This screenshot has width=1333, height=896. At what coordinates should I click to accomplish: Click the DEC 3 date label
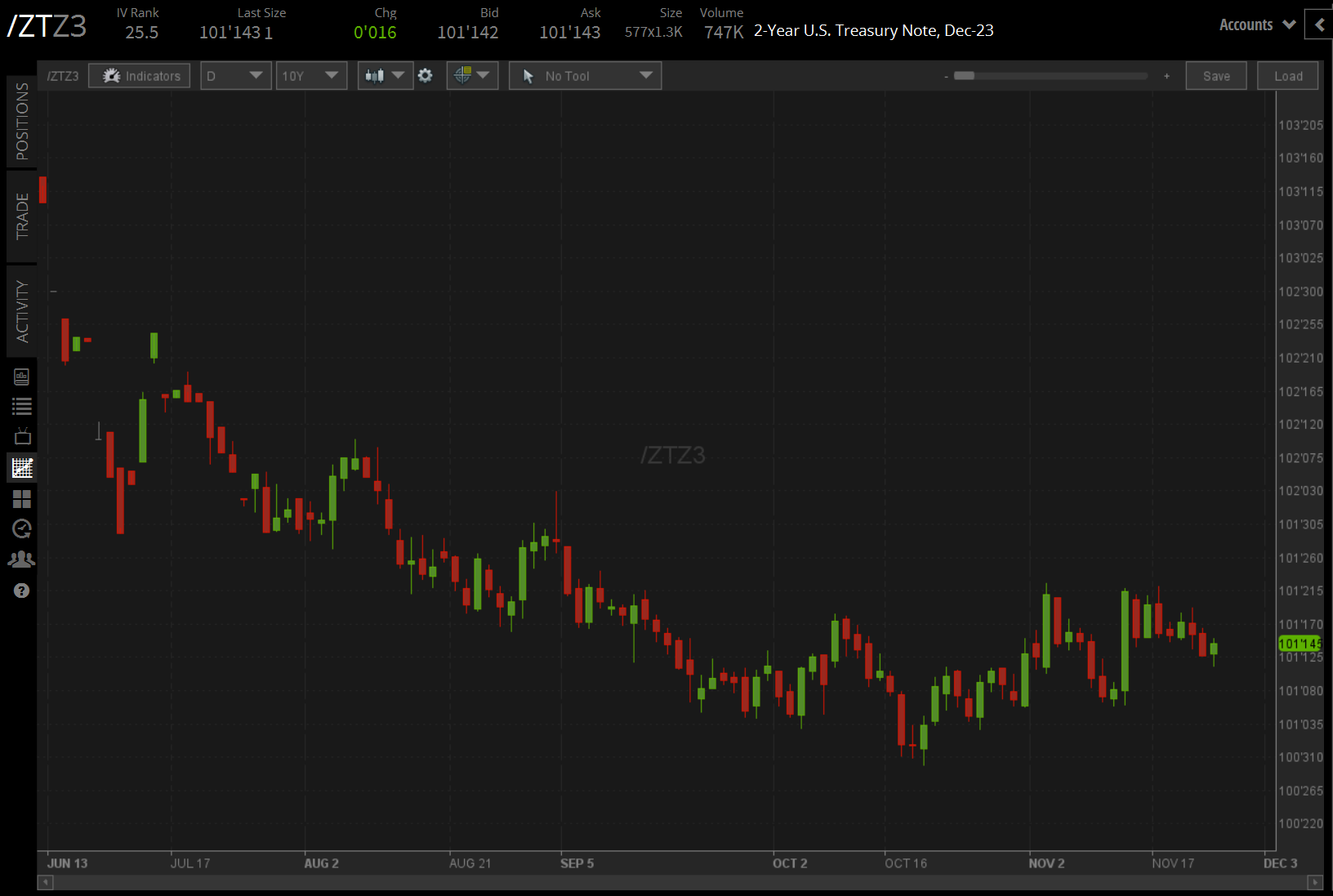[1281, 863]
